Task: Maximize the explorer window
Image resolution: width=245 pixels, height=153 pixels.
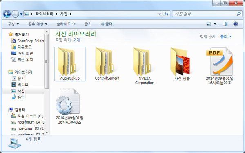Action: pos(225,3)
